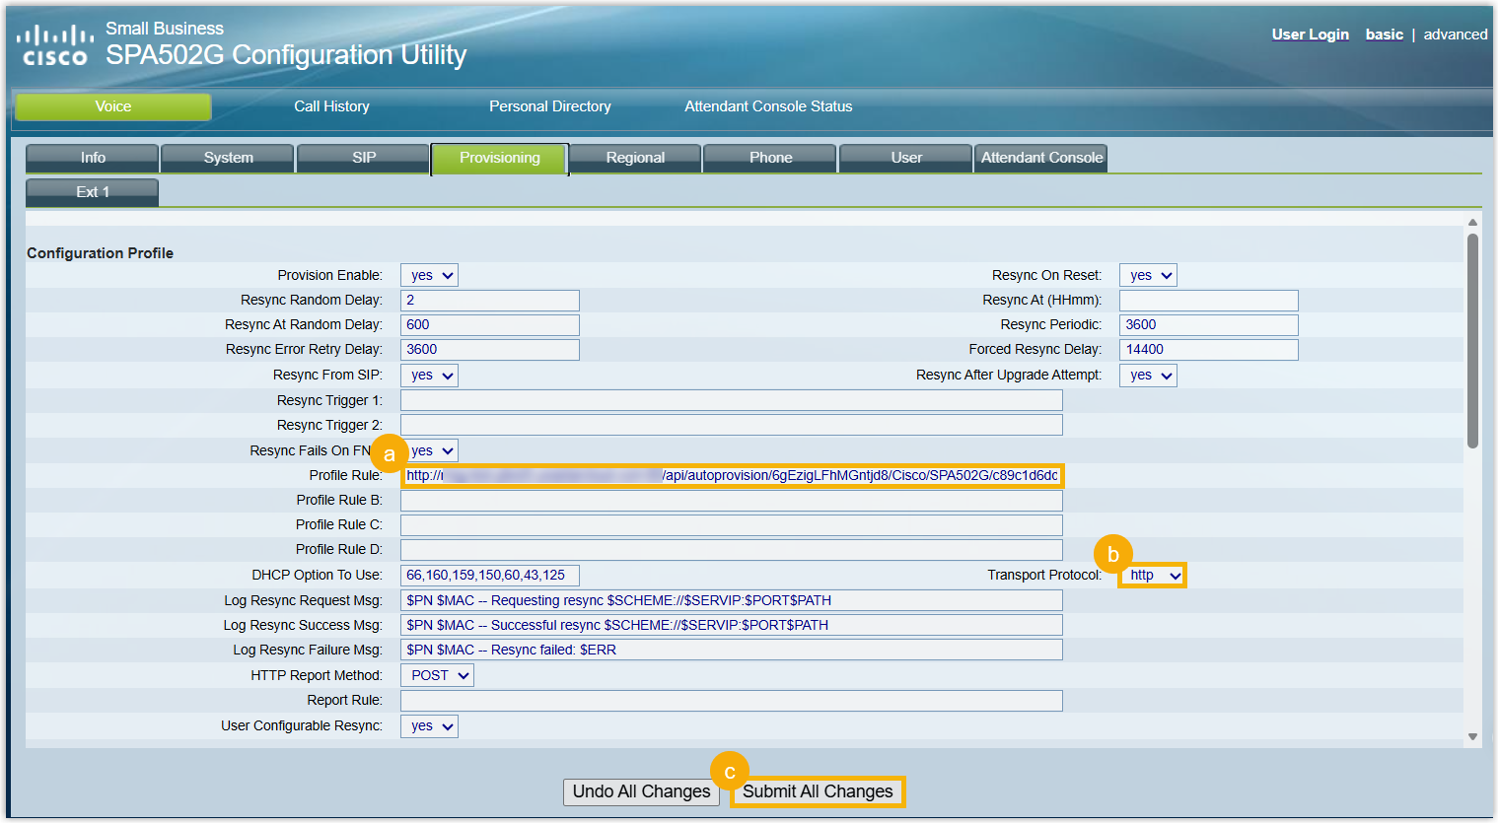Image resolution: width=1499 pixels, height=824 pixels.
Task: Click the Report Rule field
Action: pos(732,701)
